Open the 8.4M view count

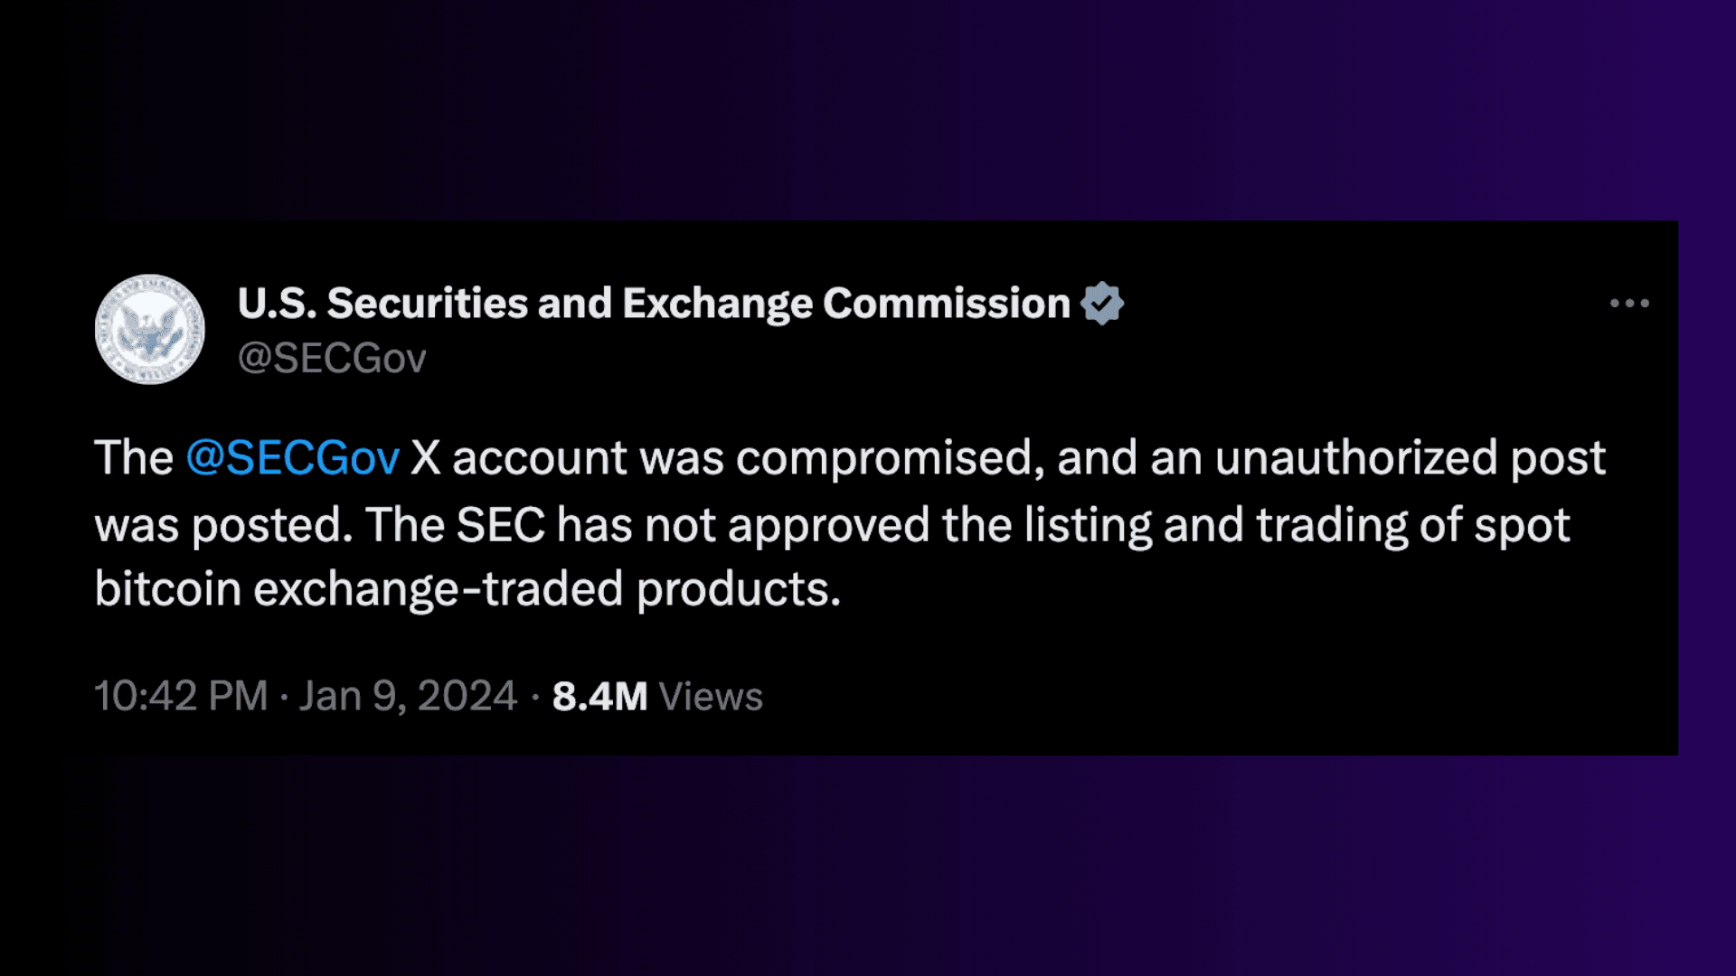(x=599, y=697)
